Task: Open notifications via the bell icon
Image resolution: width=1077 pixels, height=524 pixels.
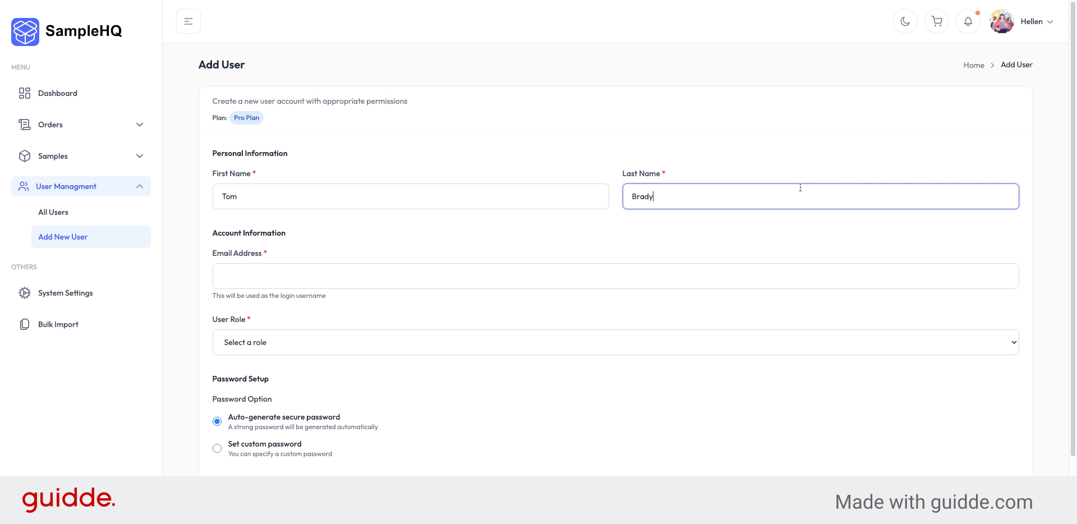Action: (968, 21)
